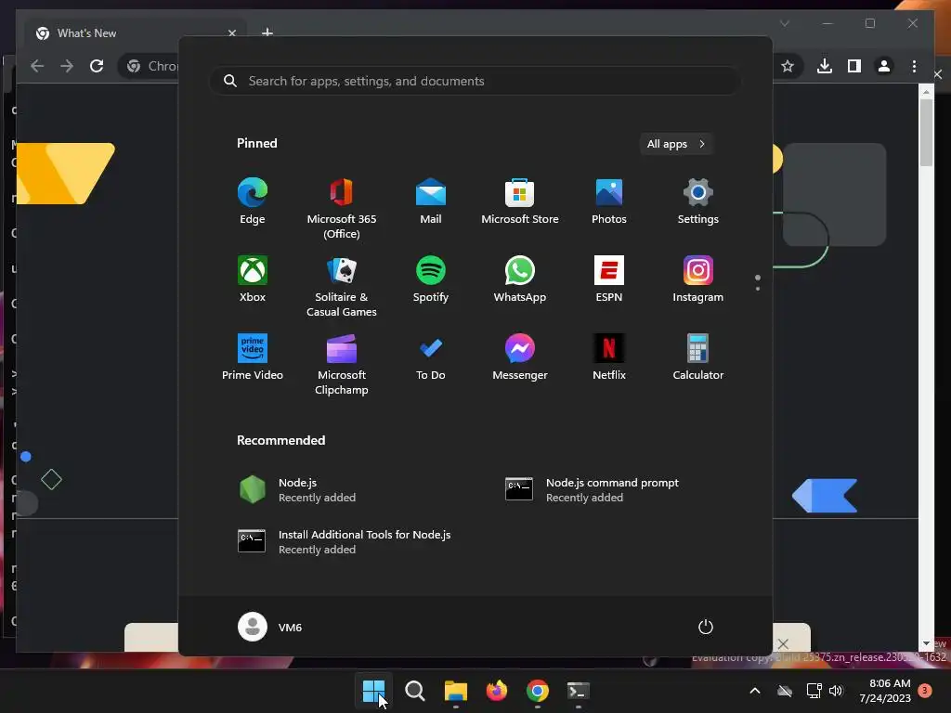The image size is (951, 713).
Task: Toggle Chrome side panel
Action: 854,66
